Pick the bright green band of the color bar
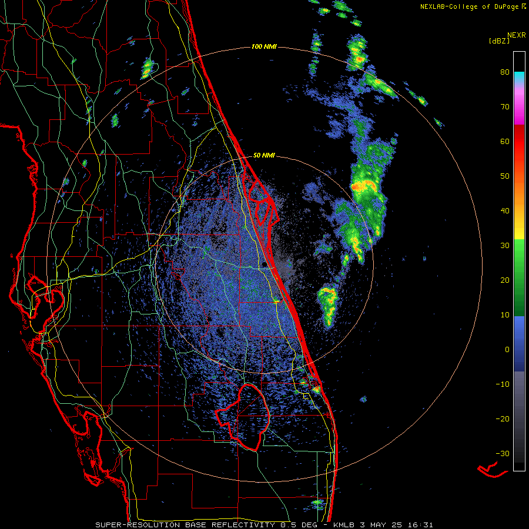 (x=519, y=252)
